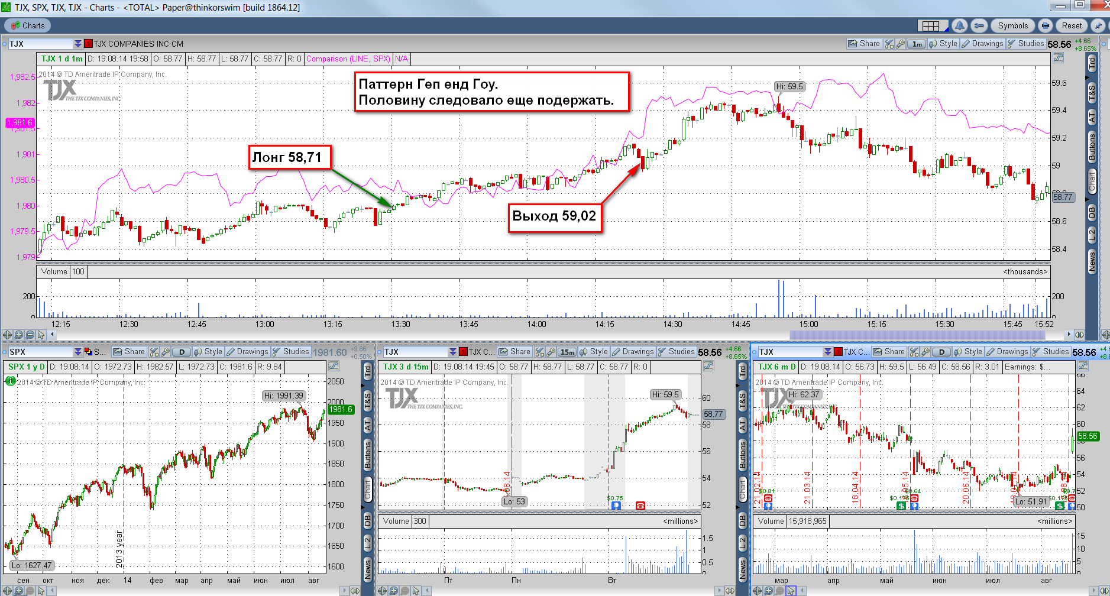The width and height of the screenshot is (1110, 596).
Task: Open Drawings menu on SPX chart
Action: pos(247,352)
